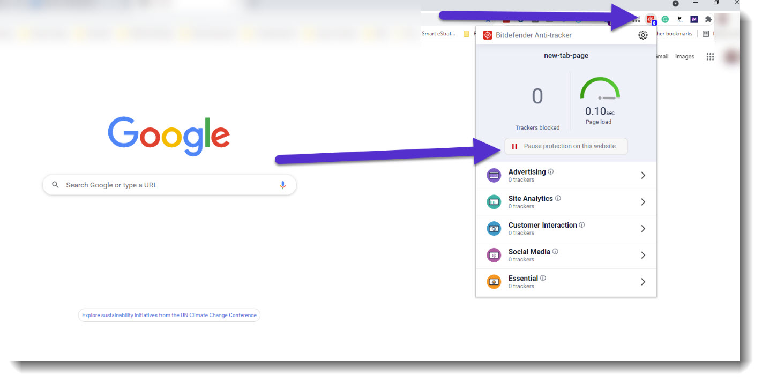Minimize the Chrome window
This screenshot has height=383, width=762.
tap(695, 3)
